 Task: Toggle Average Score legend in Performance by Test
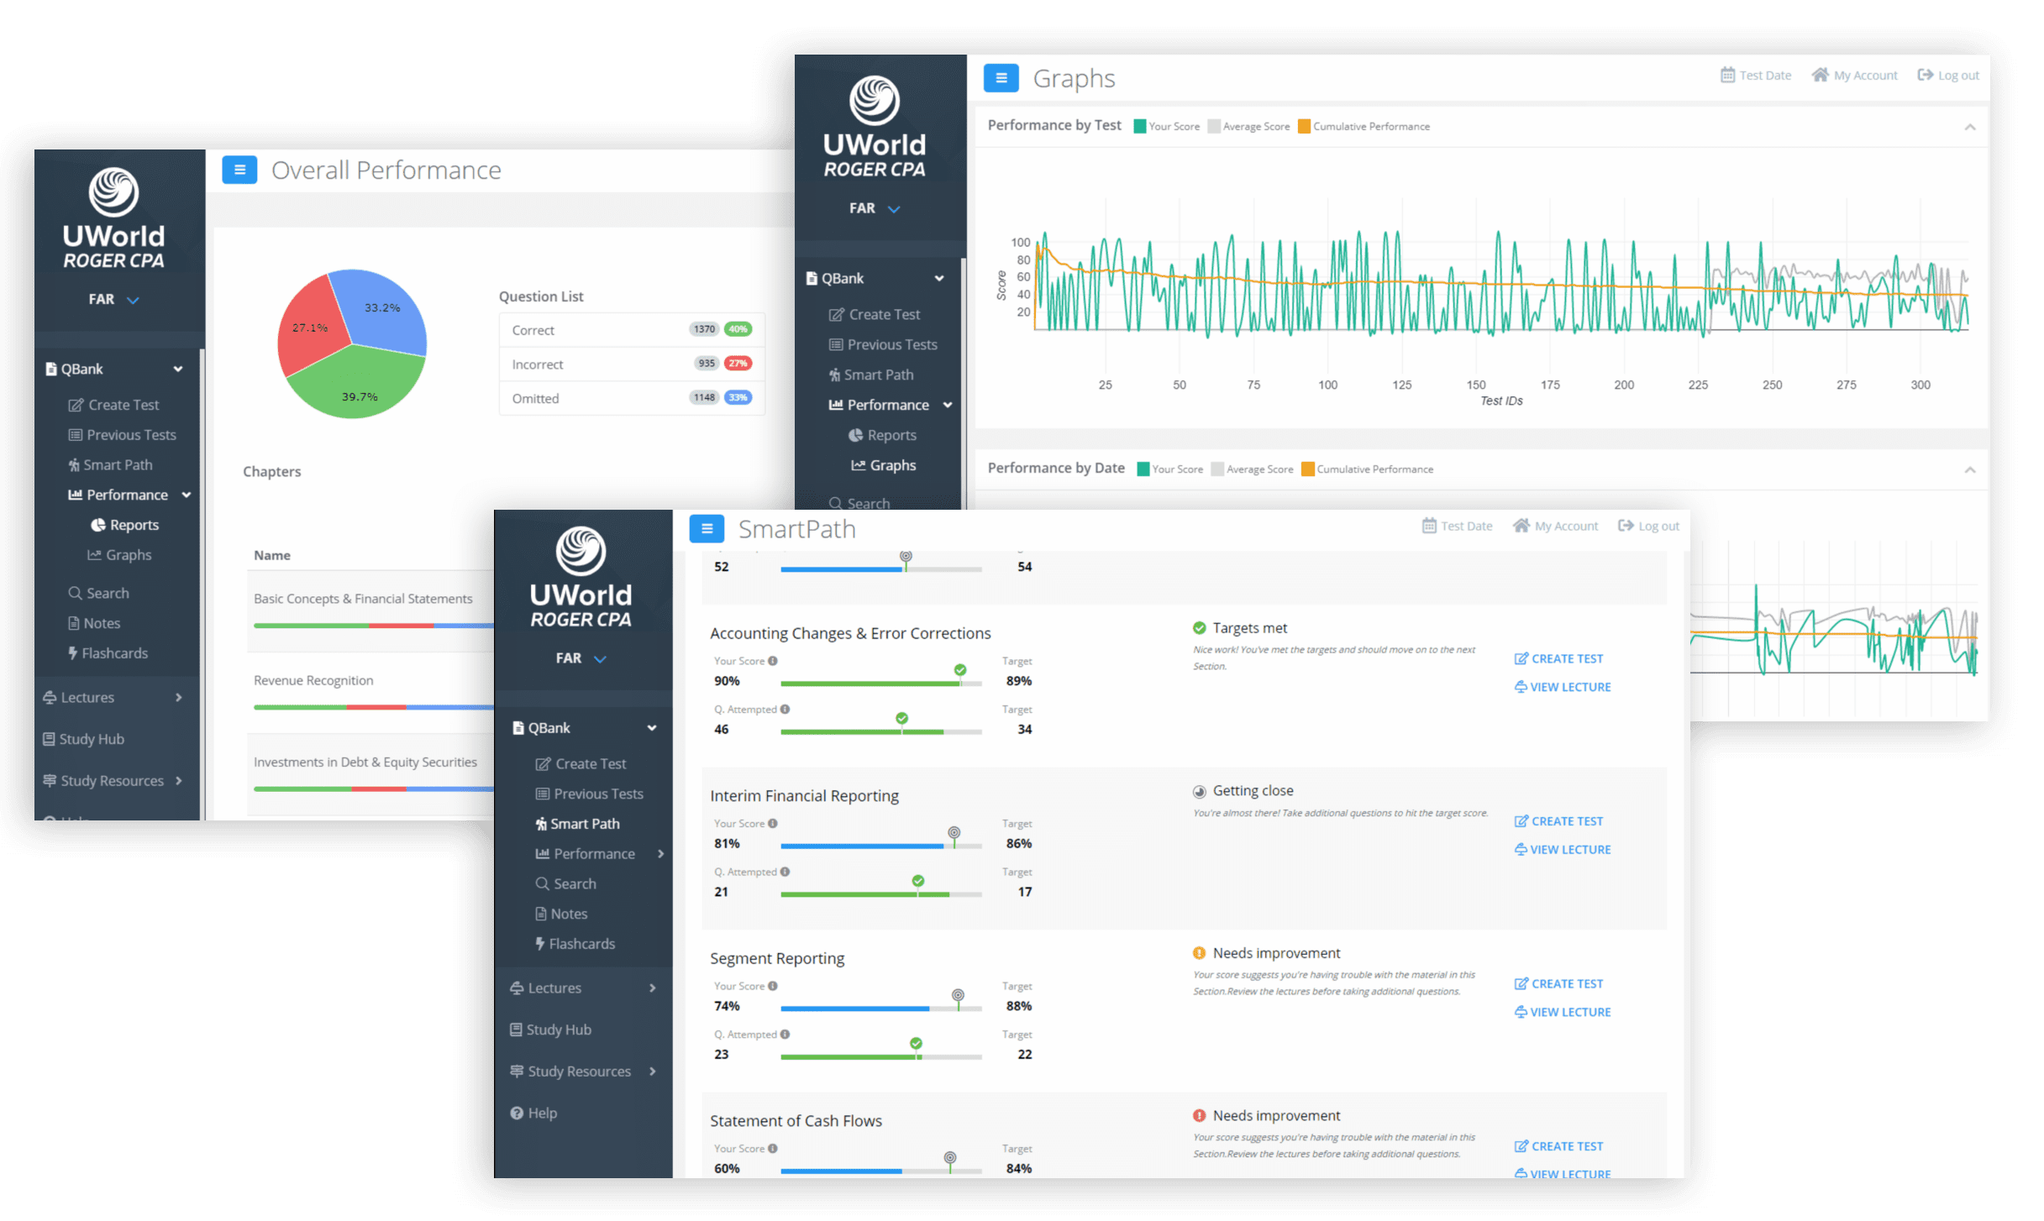pyautogui.click(x=1248, y=126)
